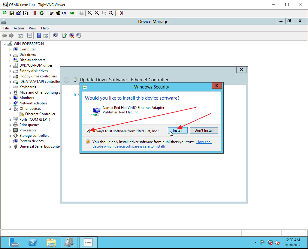Viewport: 308px width, 249px height.
Task: Open the File menu in Device Manager
Action: [x=6, y=28]
